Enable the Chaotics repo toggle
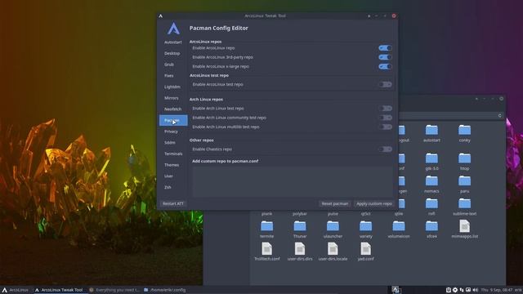Image resolution: width=523 pixels, height=294 pixels. click(385, 149)
